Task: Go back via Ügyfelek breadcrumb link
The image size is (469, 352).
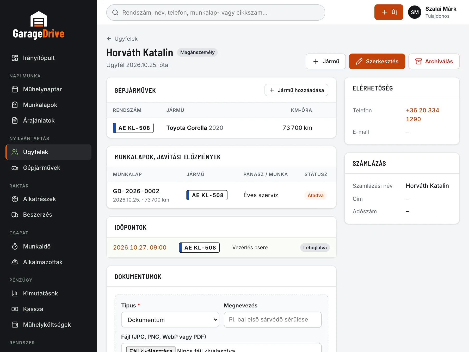Action: click(x=122, y=39)
